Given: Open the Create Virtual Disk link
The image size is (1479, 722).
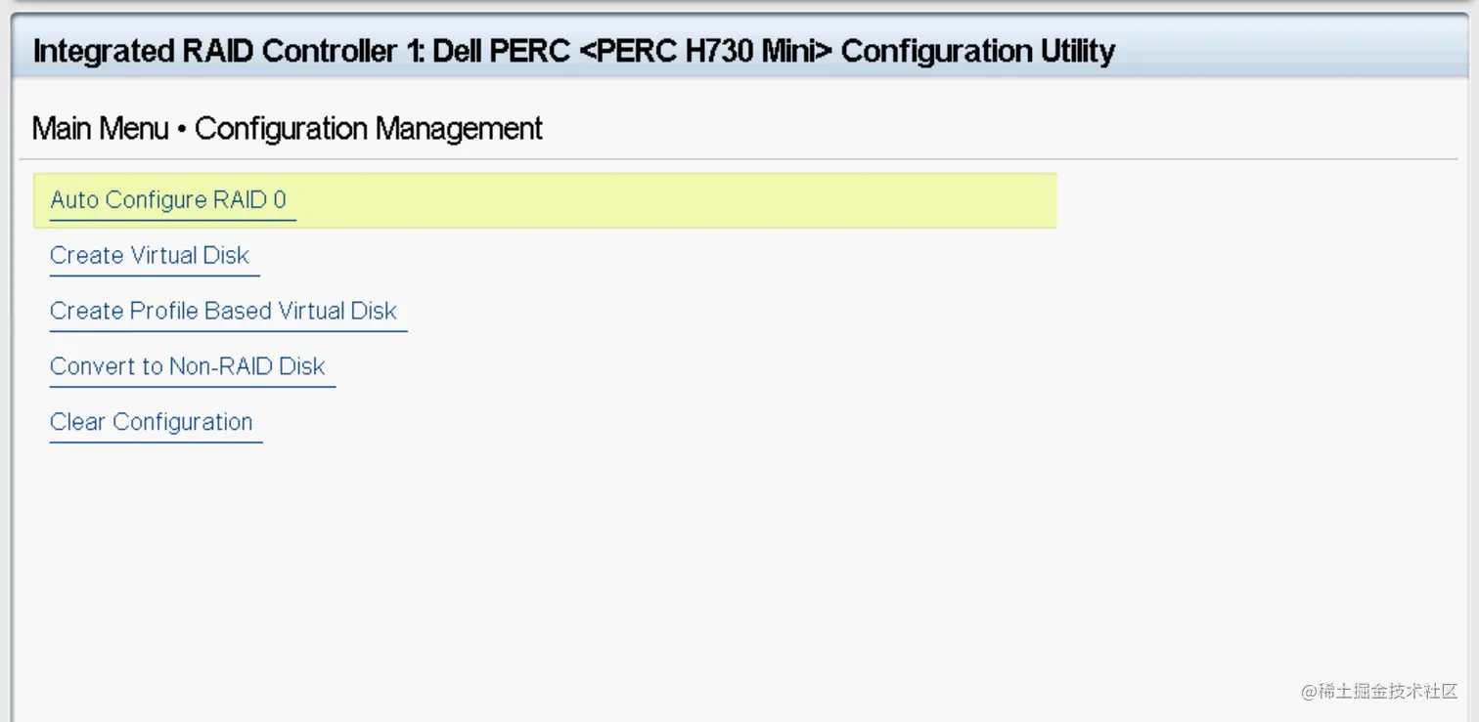Looking at the screenshot, I should (150, 256).
